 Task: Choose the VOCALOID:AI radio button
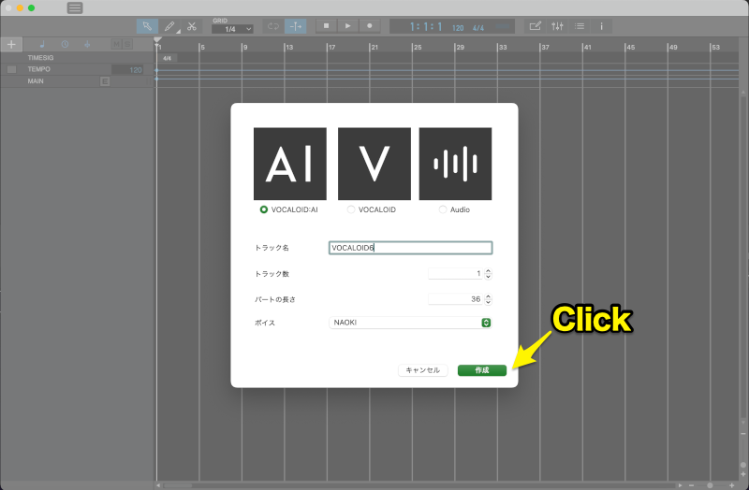click(264, 209)
